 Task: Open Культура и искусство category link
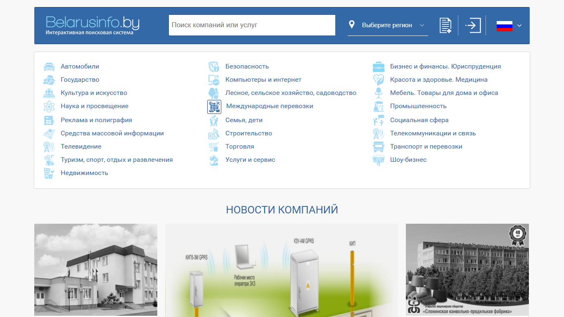point(94,93)
